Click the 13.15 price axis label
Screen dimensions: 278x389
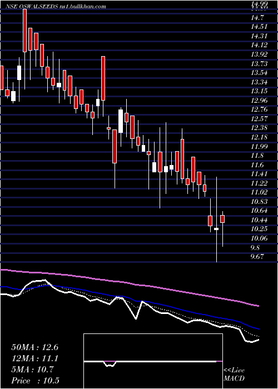(259, 91)
